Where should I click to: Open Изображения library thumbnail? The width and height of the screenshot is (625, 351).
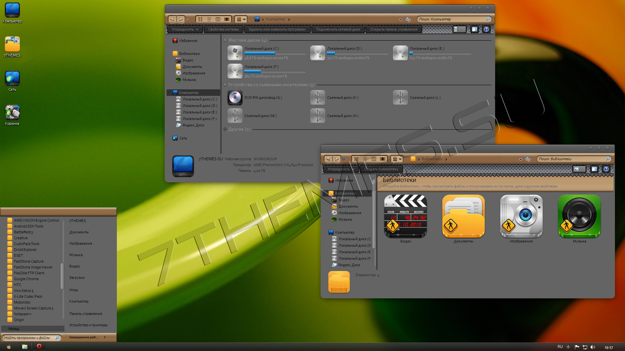click(521, 216)
